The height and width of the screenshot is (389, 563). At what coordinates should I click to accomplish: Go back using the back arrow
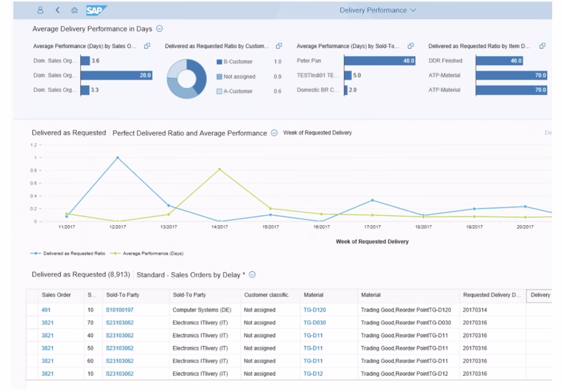pos(58,10)
